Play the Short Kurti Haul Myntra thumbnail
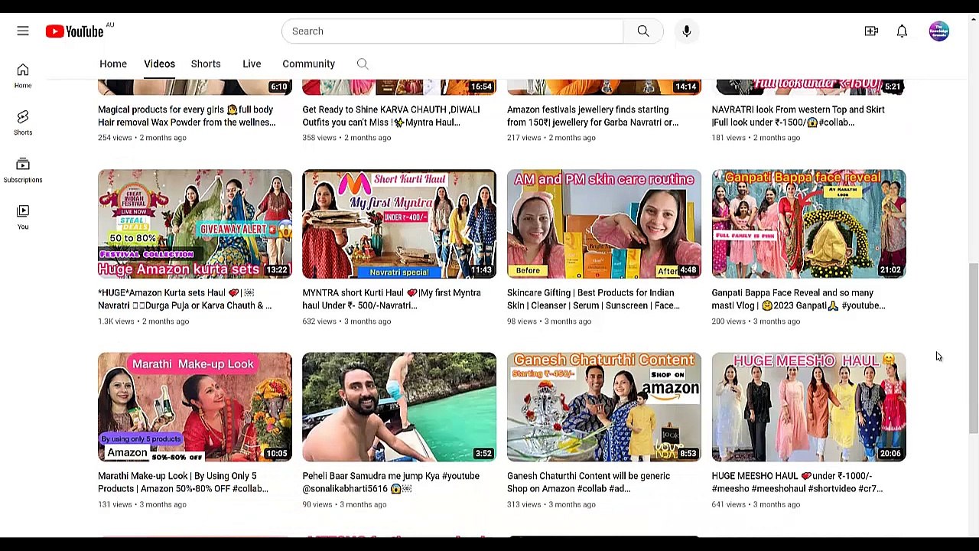 (399, 223)
